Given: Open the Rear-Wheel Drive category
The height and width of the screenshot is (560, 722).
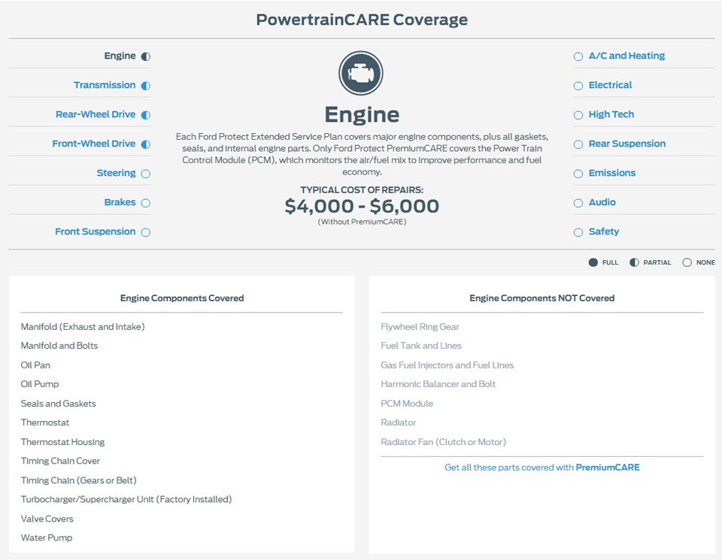Looking at the screenshot, I should tap(96, 114).
